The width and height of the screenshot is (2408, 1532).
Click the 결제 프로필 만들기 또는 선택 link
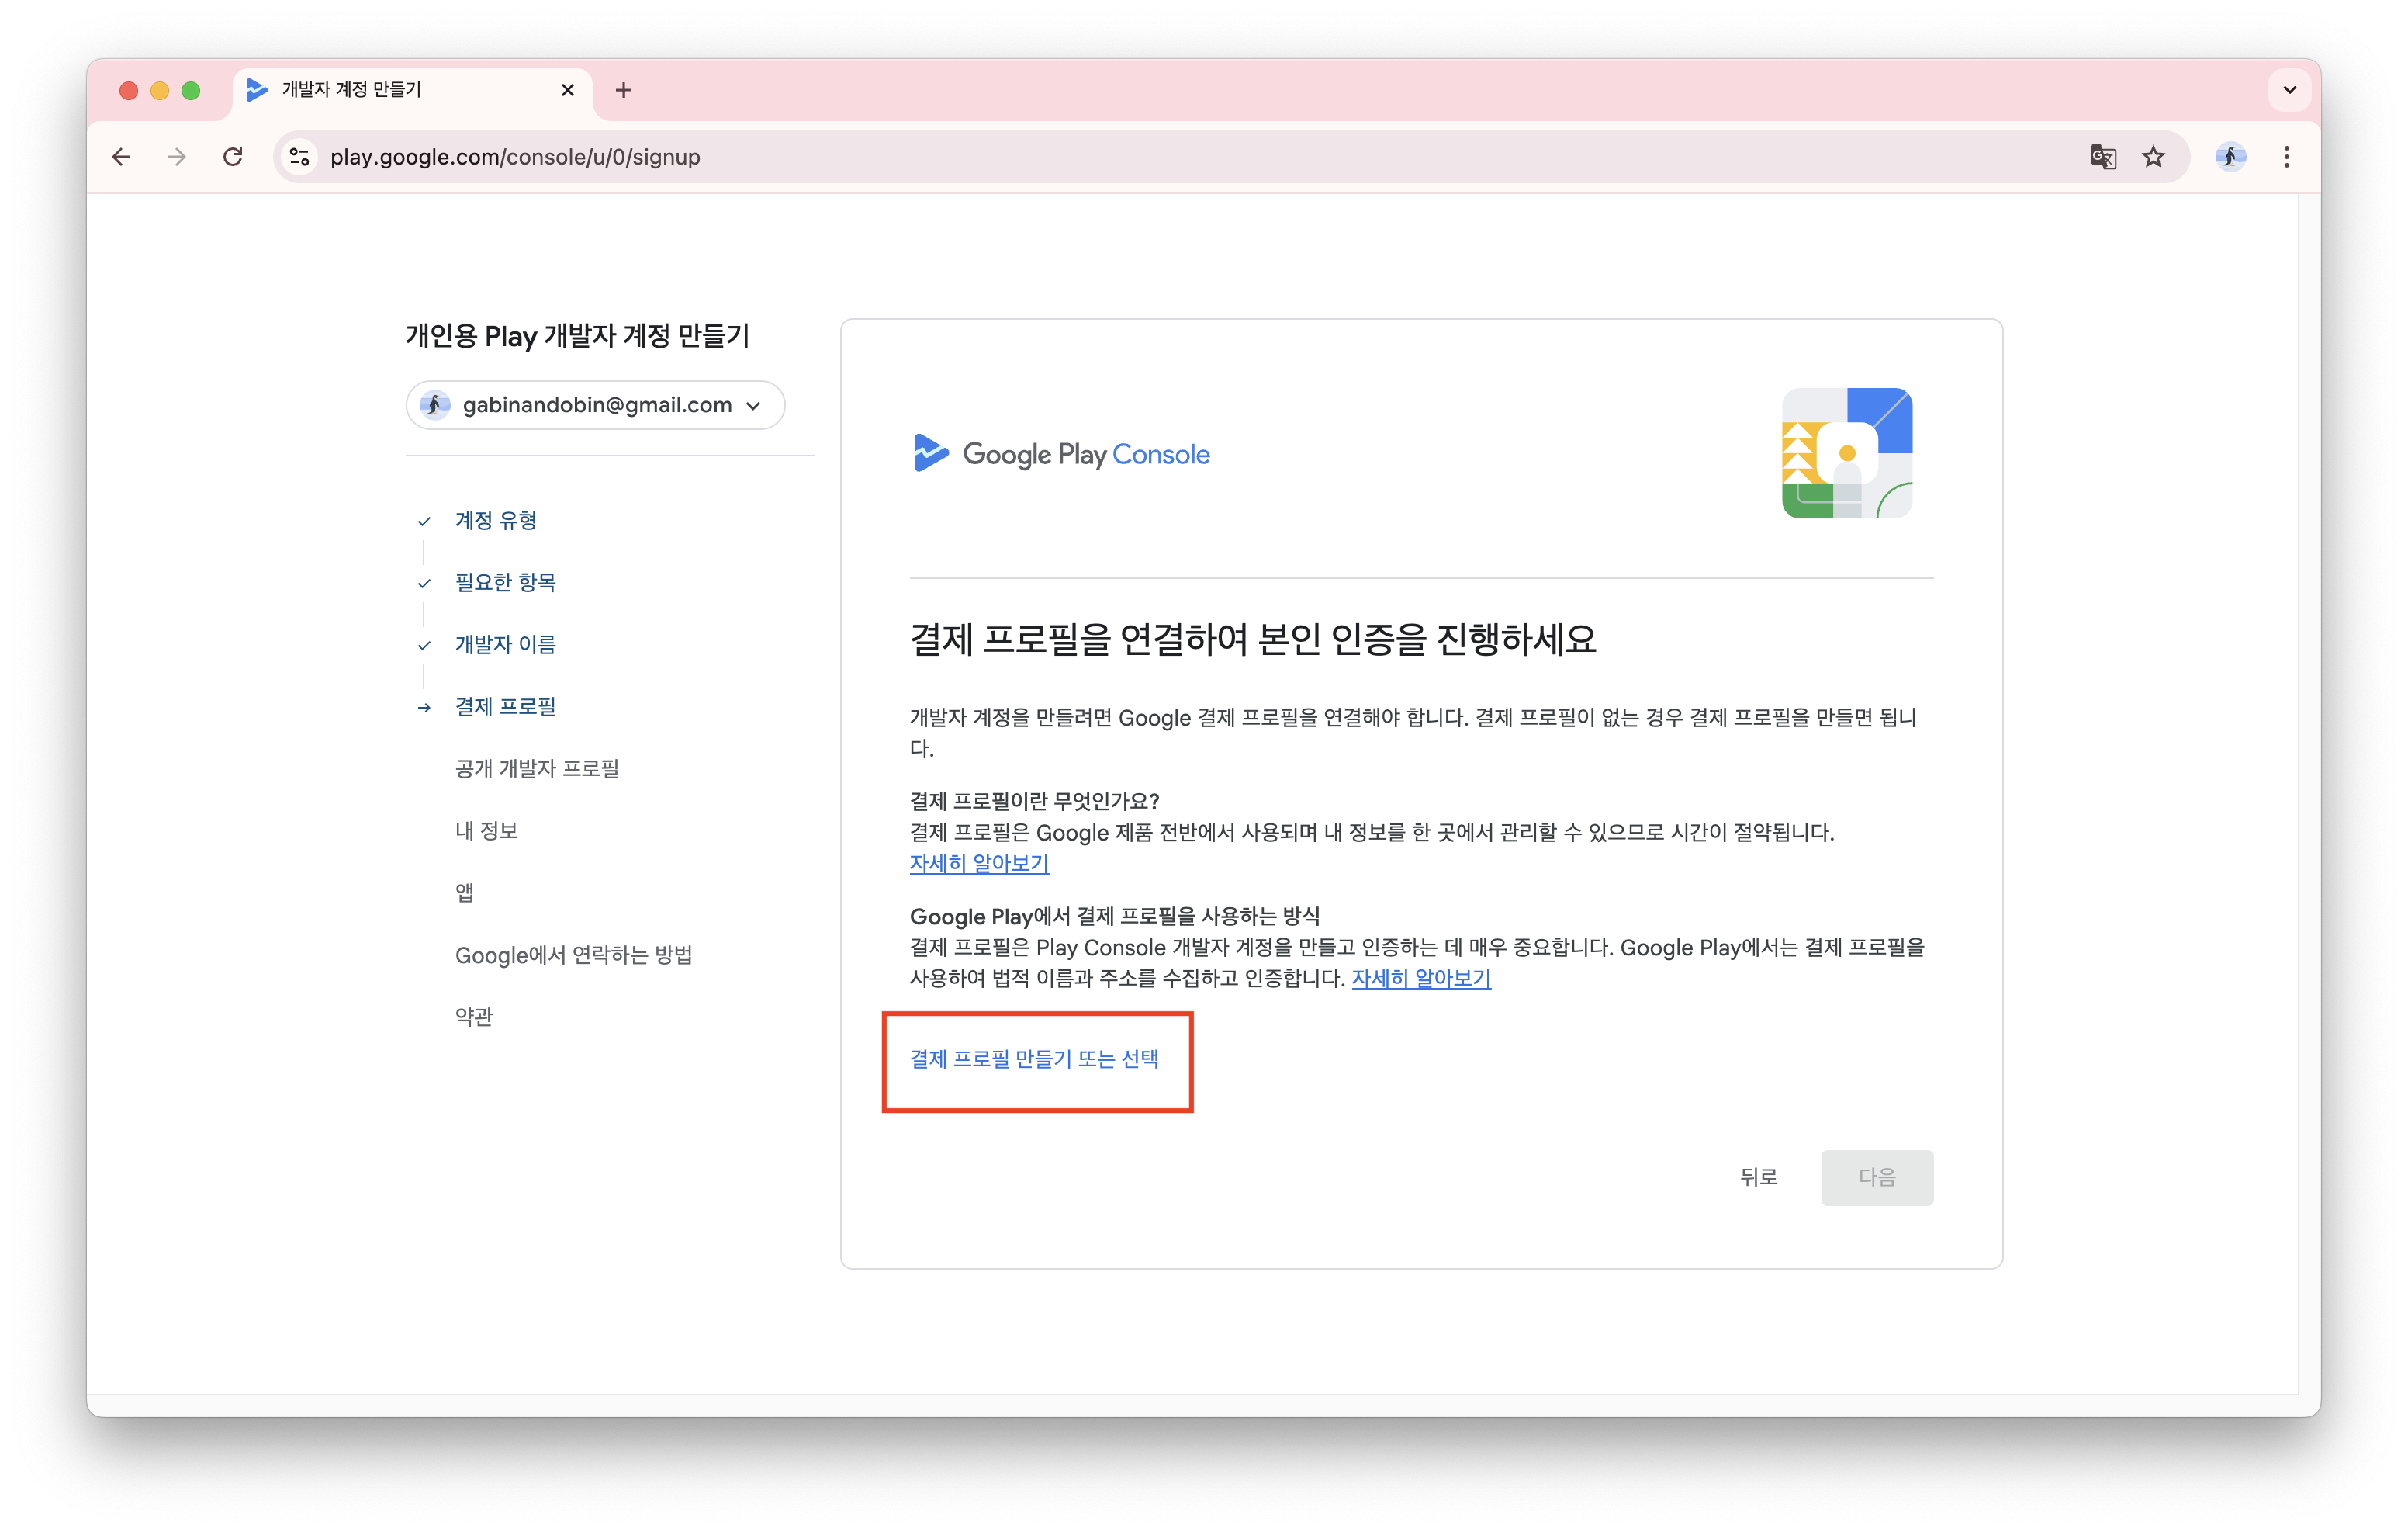tap(1034, 1059)
